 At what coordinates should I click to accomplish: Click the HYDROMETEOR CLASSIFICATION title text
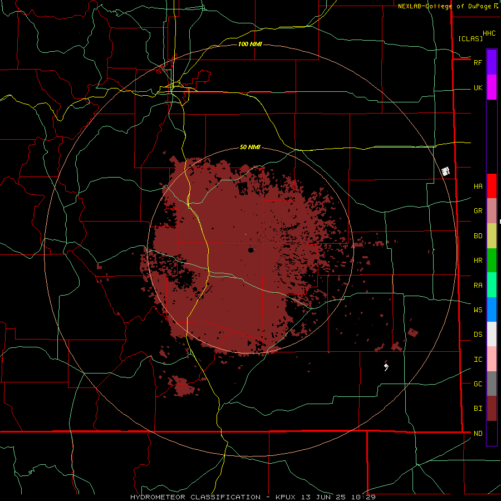tap(195, 497)
